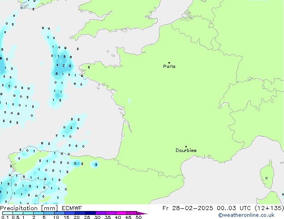284x219 pixels.
Task: Click the legend value '0.1'
Action: 5,217
